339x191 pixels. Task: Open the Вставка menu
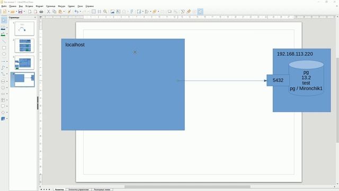[29, 6]
